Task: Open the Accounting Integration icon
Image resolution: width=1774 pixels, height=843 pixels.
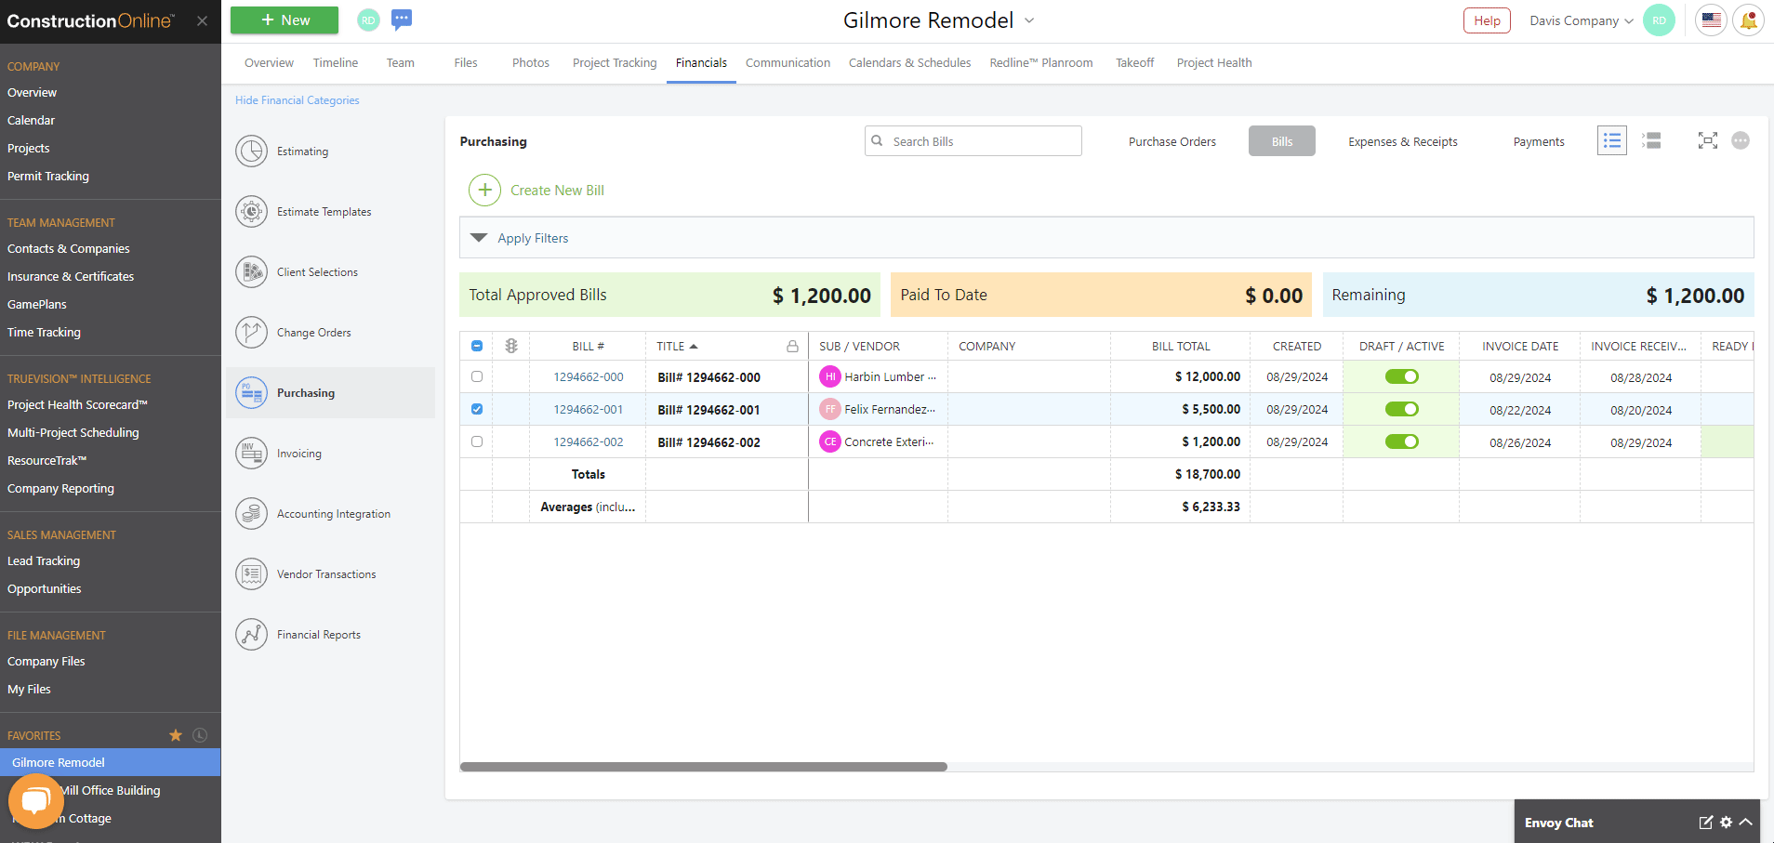Action: (x=251, y=513)
